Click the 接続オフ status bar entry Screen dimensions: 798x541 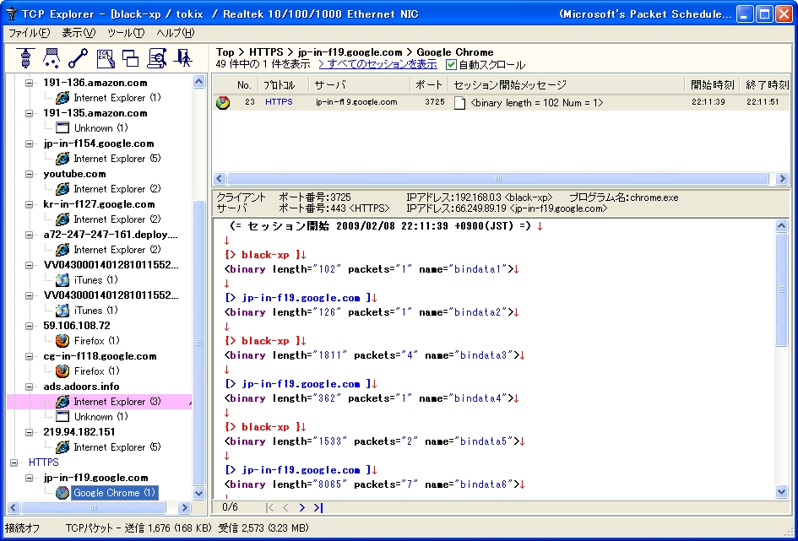point(23,529)
